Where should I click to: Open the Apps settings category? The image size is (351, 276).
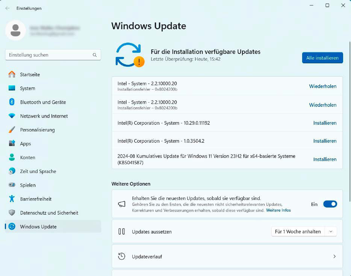(x=26, y=144)
